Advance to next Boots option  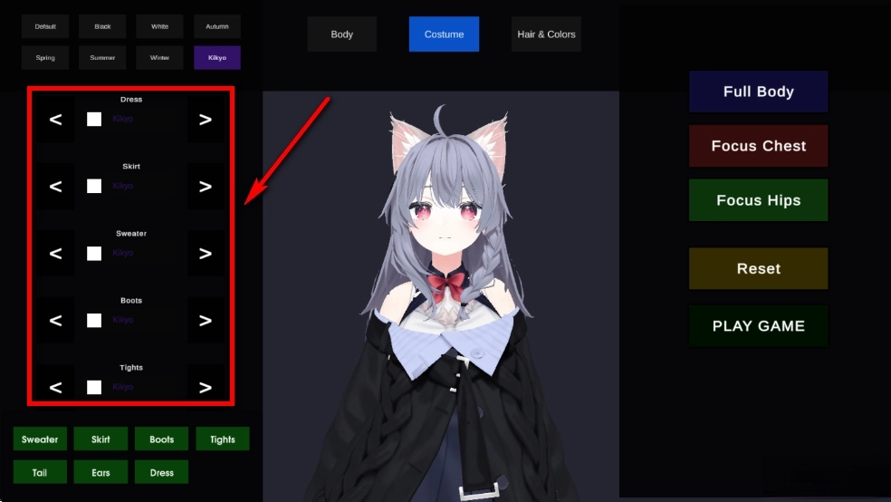[206, 321]
